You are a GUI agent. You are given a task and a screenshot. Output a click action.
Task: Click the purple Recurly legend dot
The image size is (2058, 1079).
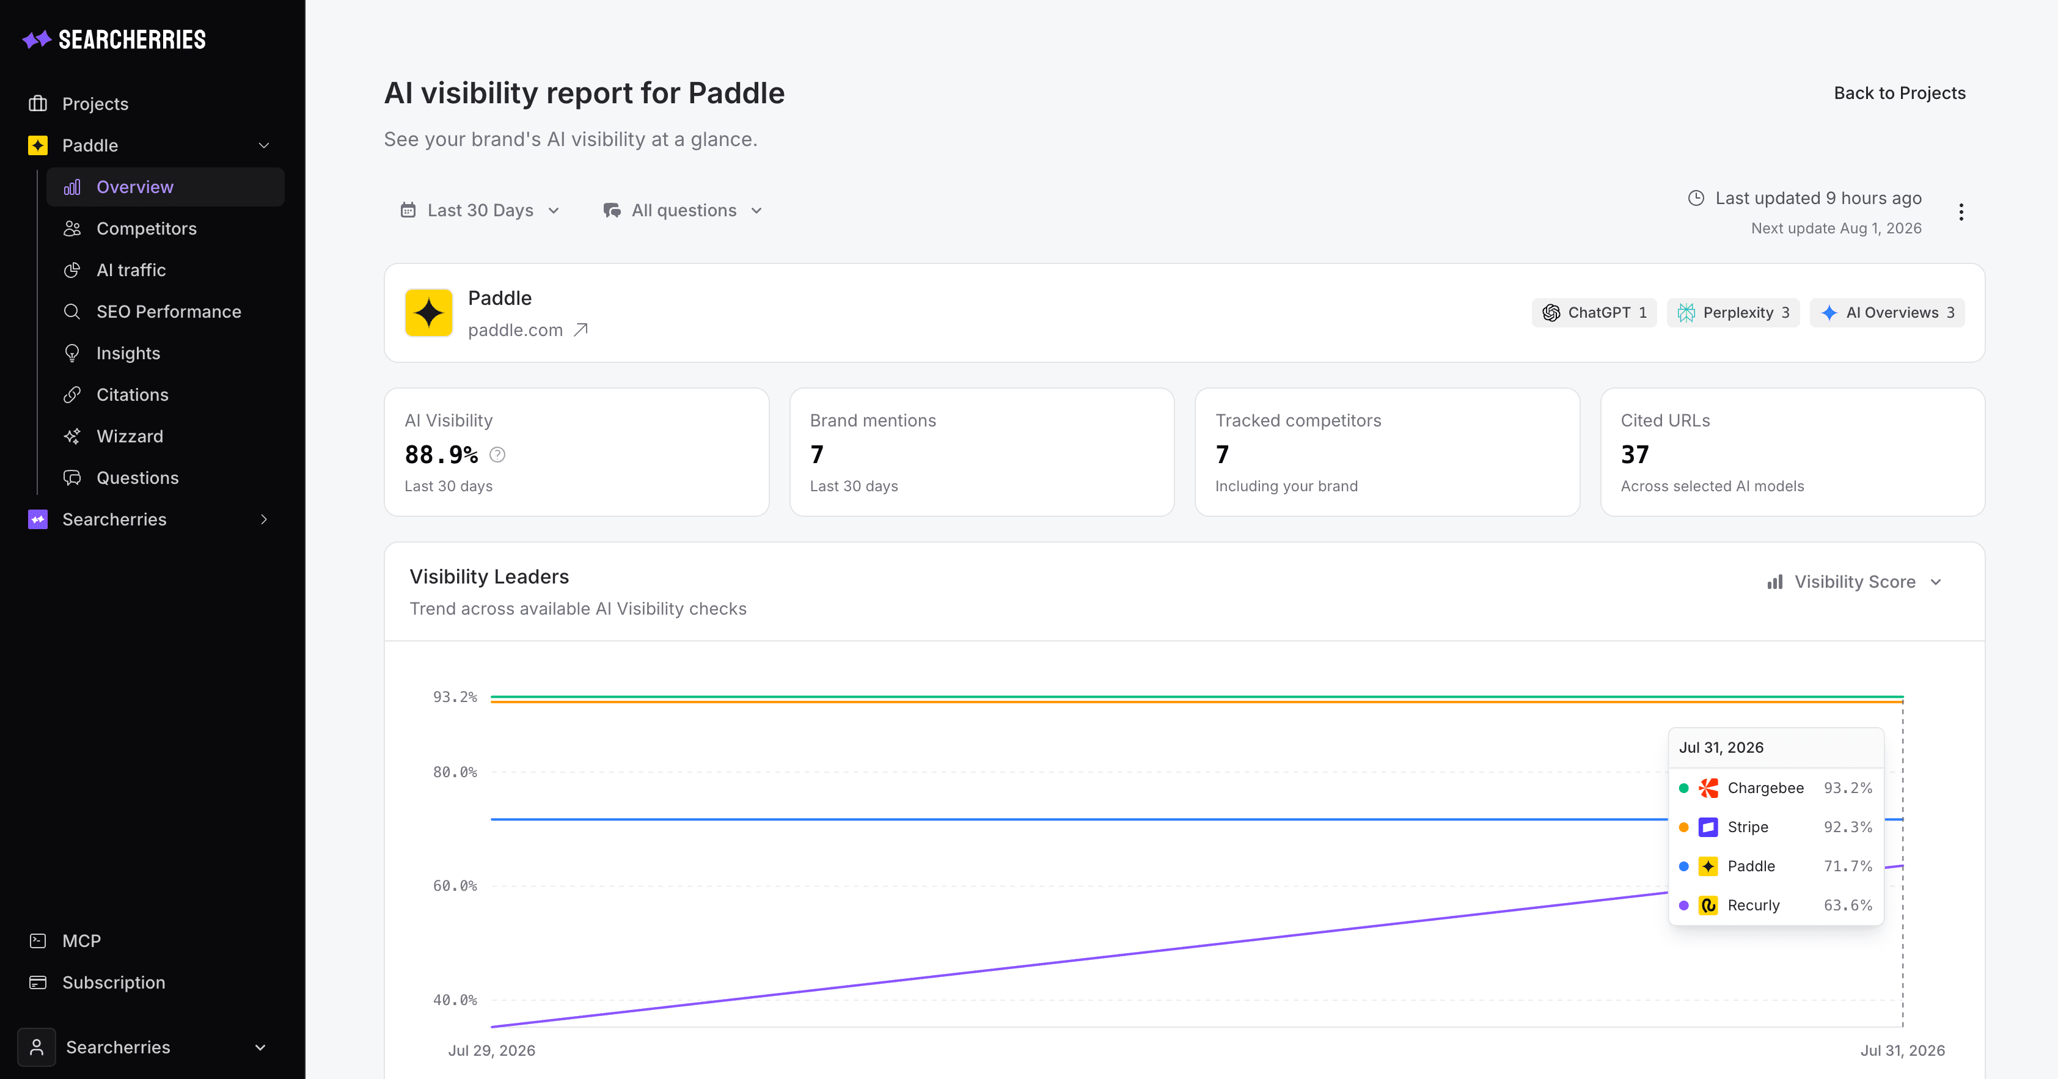tap(1683, 905)
